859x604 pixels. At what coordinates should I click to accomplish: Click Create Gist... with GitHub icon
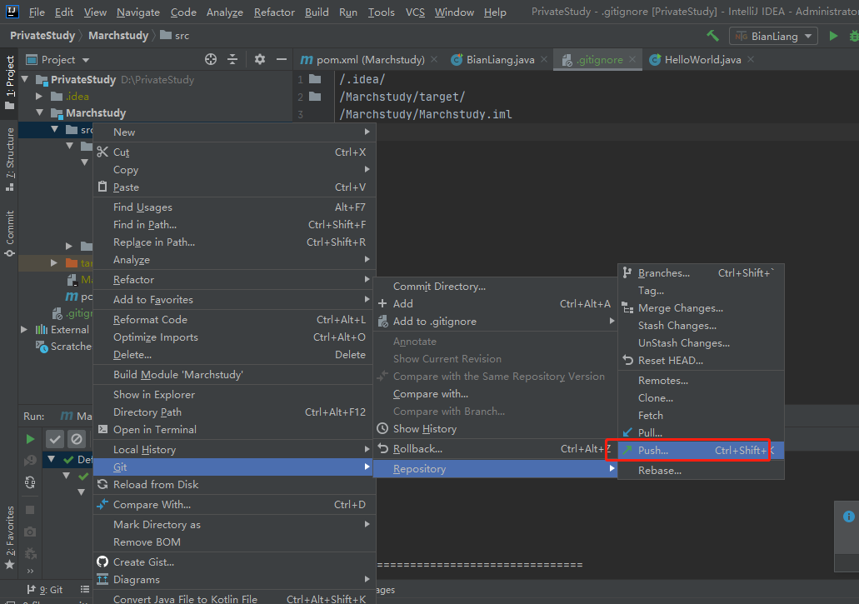tap(234, 562)
